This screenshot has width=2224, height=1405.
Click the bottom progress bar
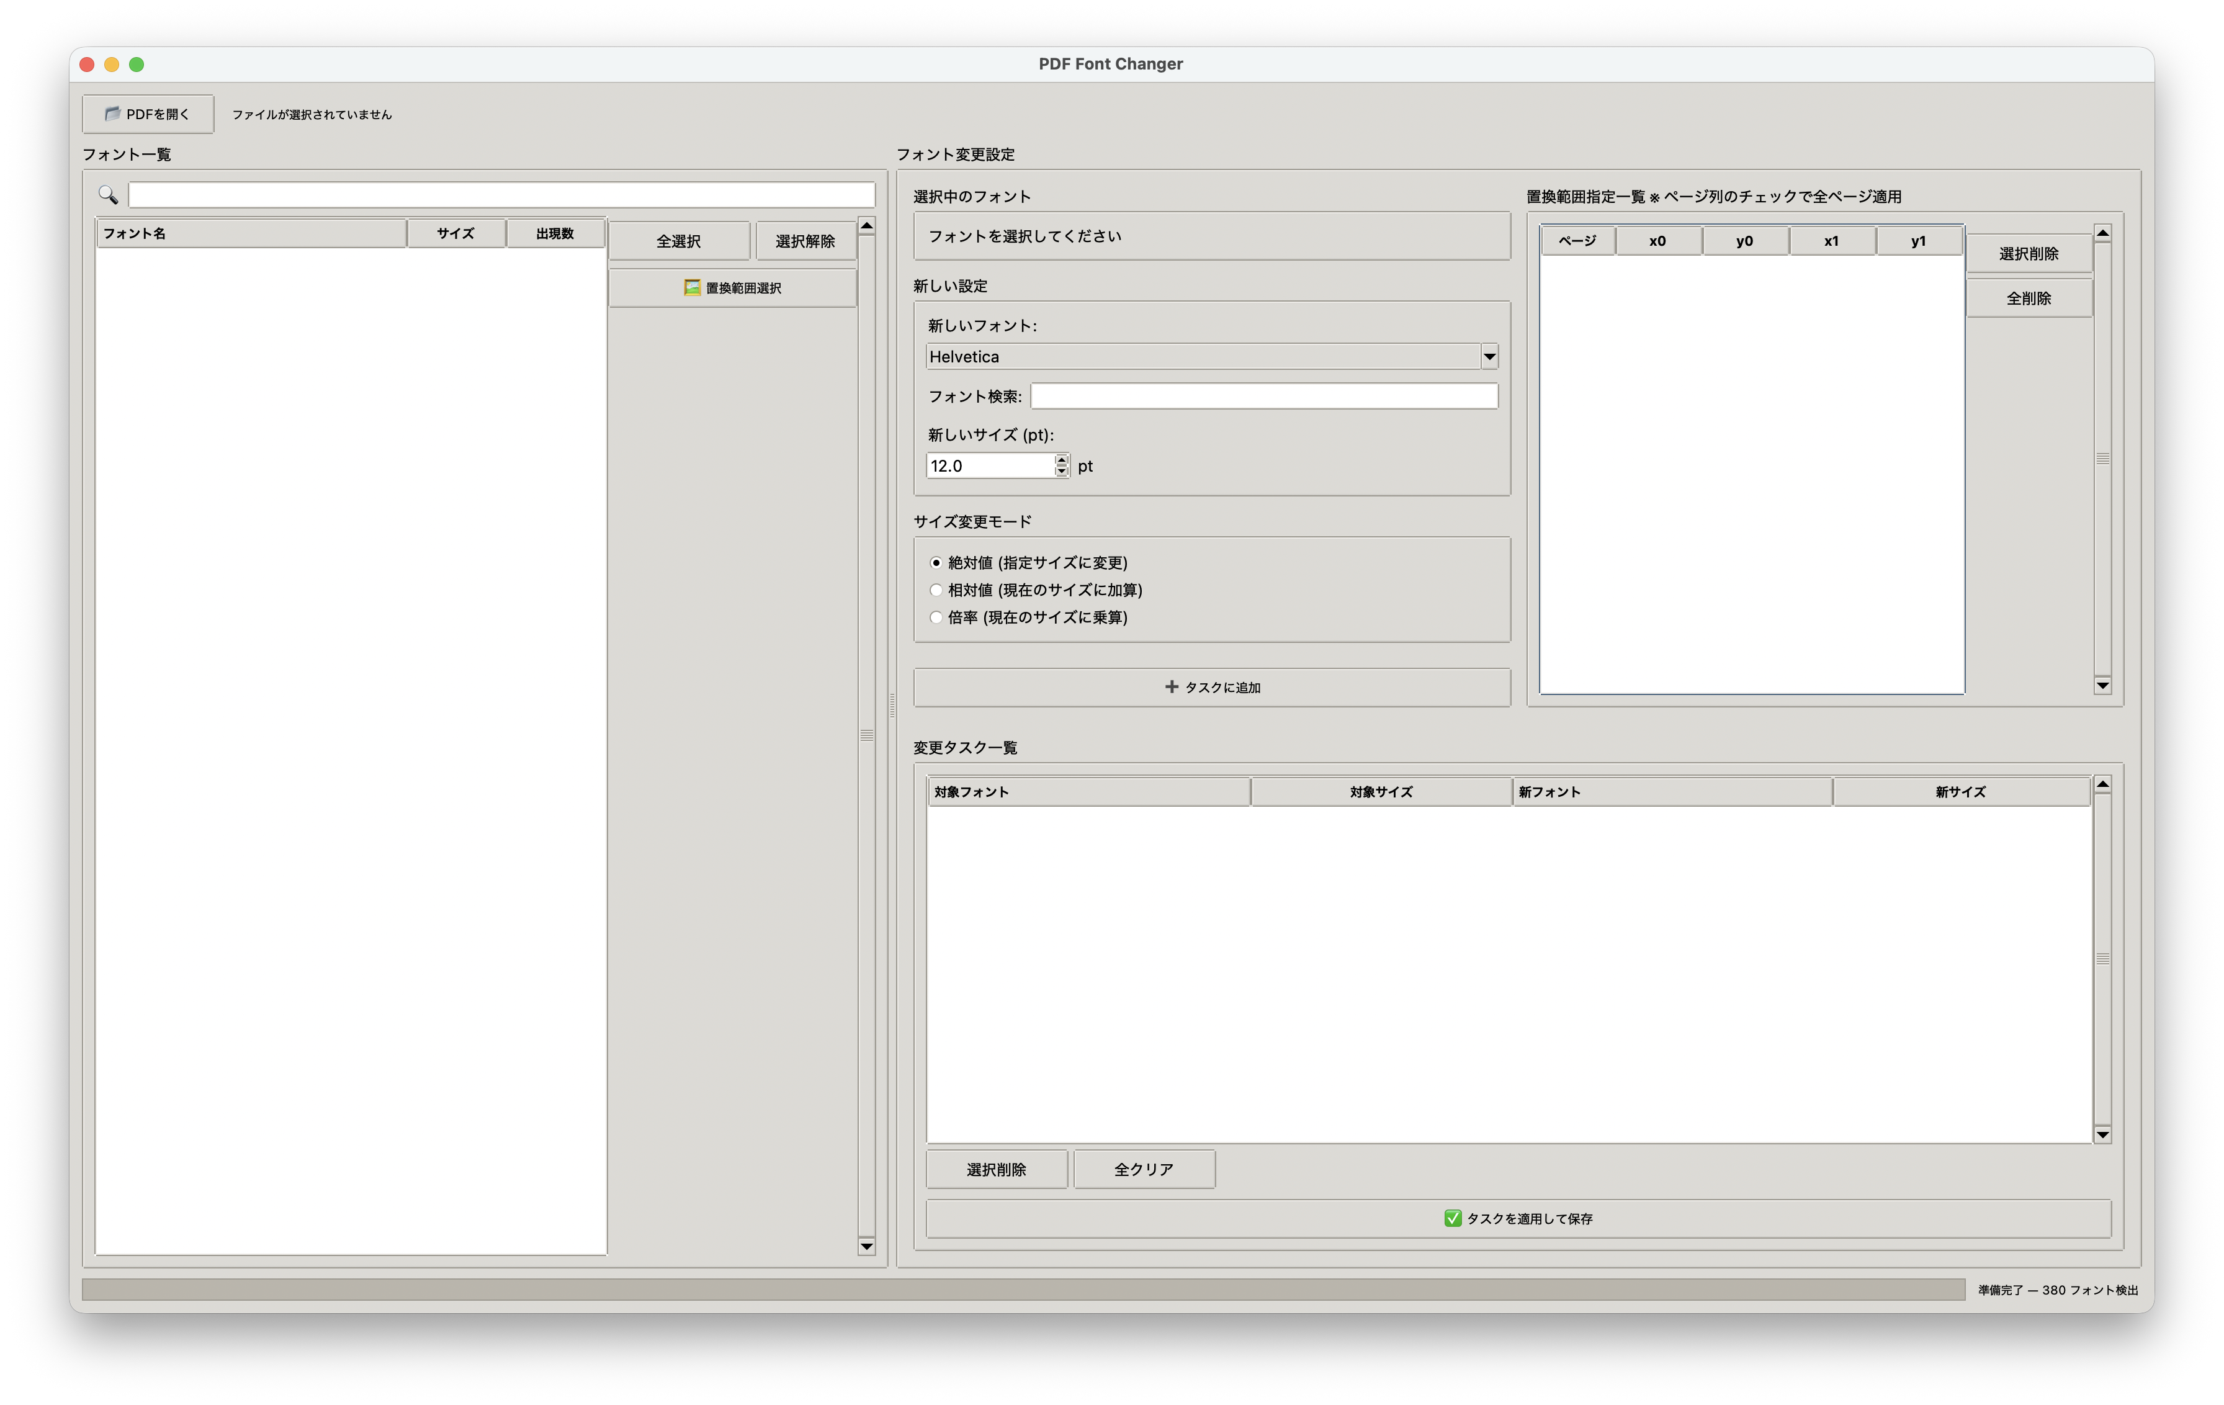[1023, 1290]
